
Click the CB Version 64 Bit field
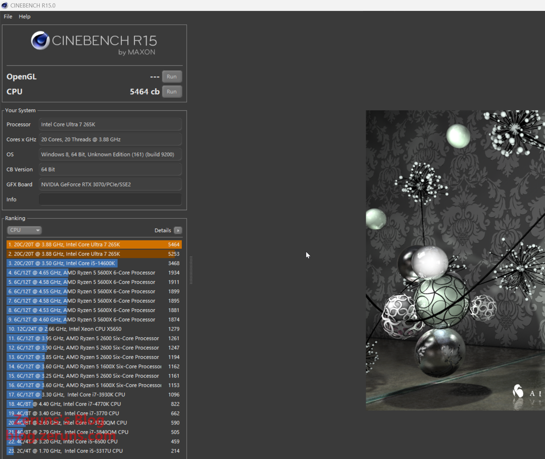110,169
